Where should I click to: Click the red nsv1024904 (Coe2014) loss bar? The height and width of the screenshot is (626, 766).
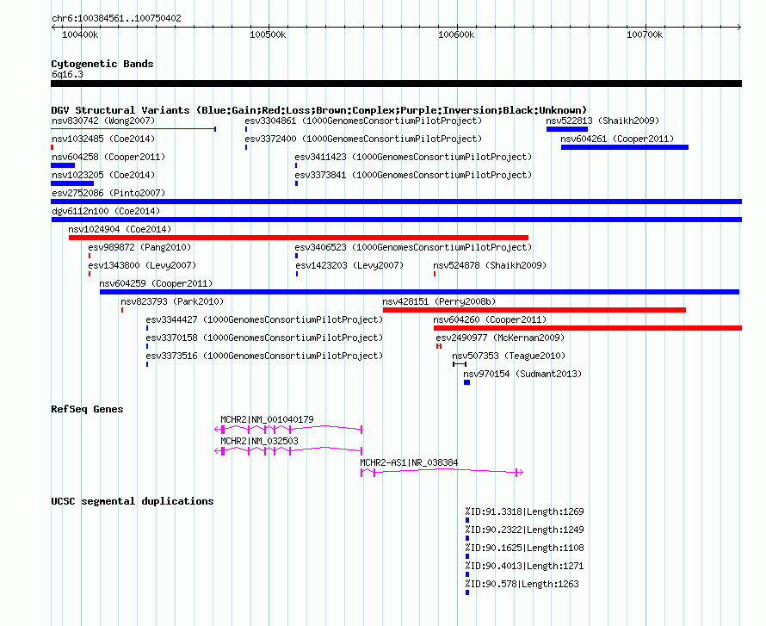(x=299, y=238)
